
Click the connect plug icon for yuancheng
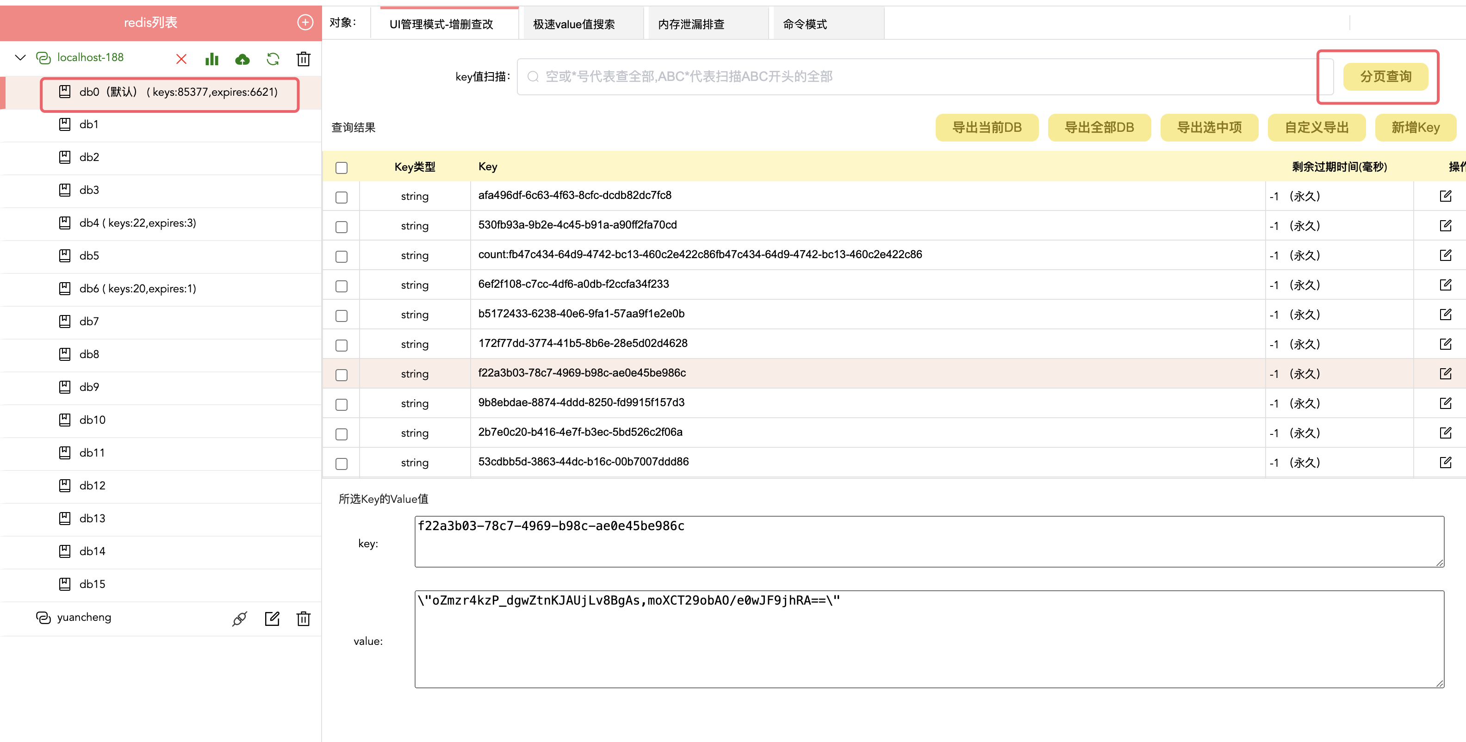click(240, 618)
